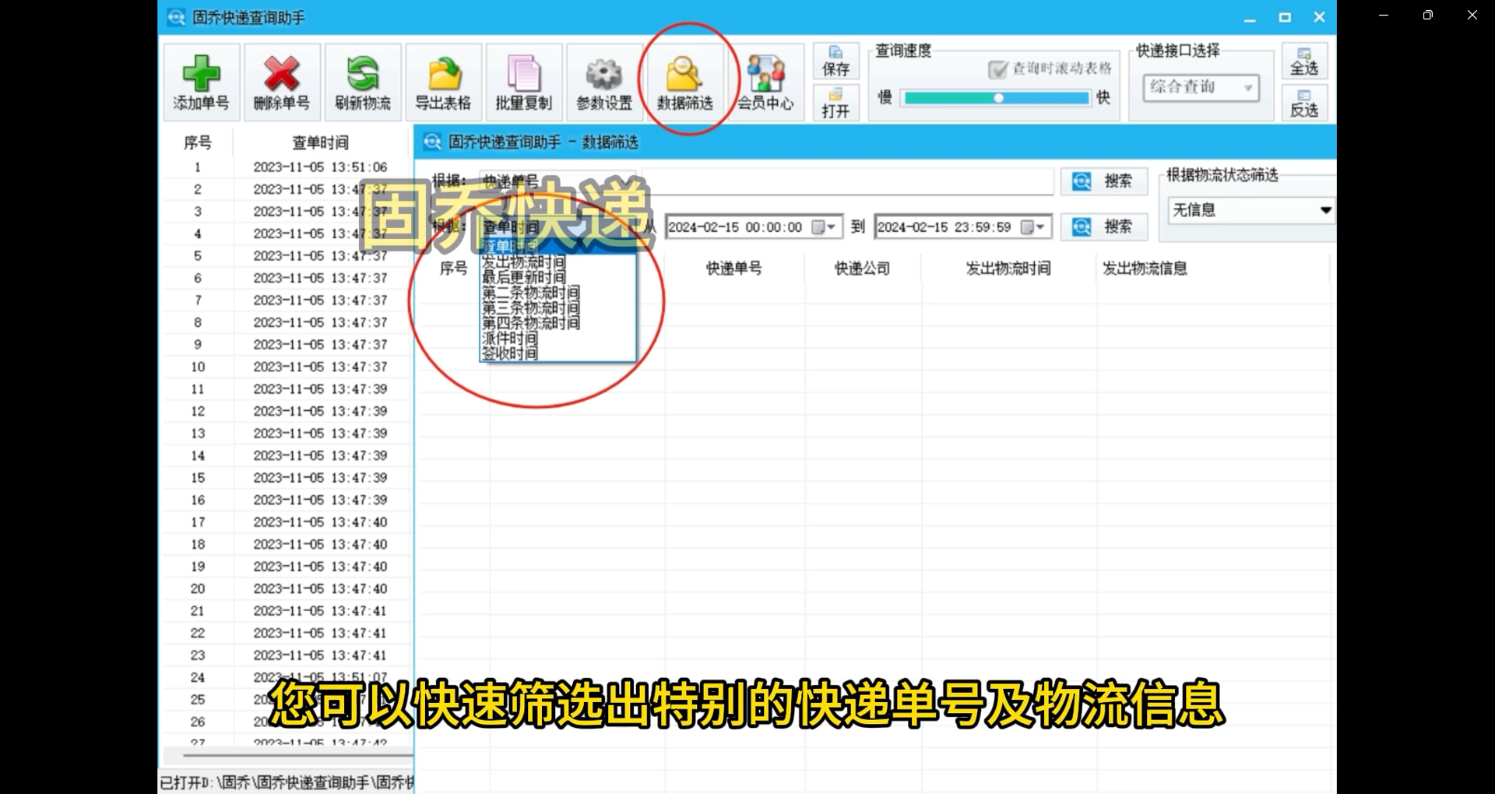Open the 无信息 logistics status dropdown
Screen dimensions: 1495x794
[x=1252, y=209]
